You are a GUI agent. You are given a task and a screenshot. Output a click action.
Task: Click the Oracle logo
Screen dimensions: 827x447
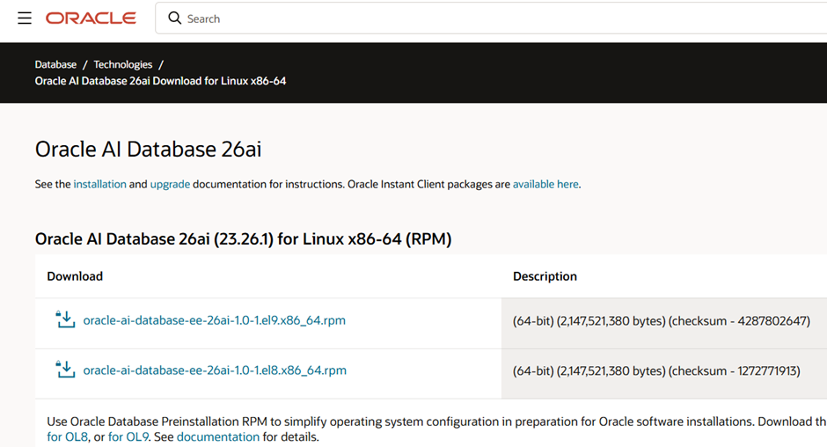click(x=91, y=18)
